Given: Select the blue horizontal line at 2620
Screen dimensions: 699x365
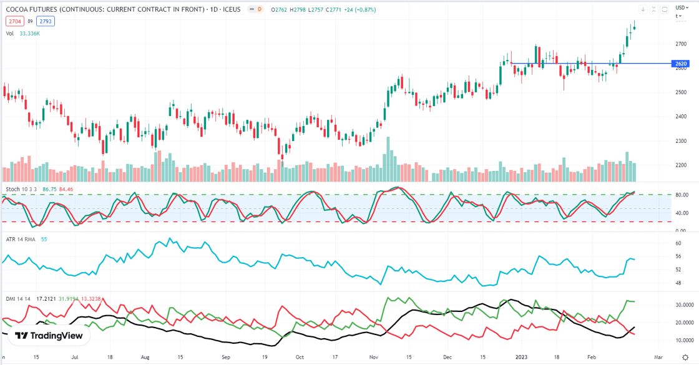Looking at the screenshot, I should [x=590, y=63].
